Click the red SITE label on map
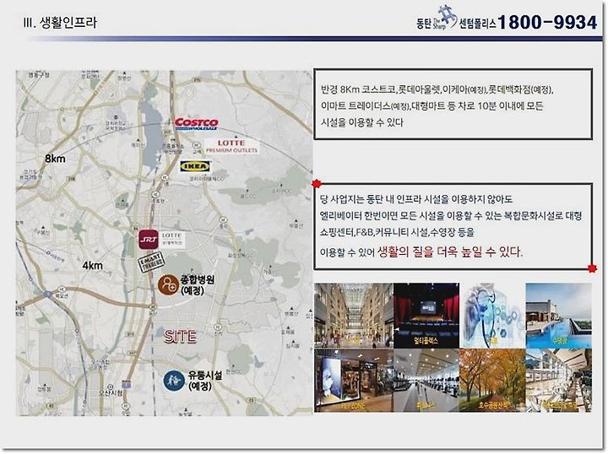The height and width of the screenshot is (454, 608). (x=180, y=336)
